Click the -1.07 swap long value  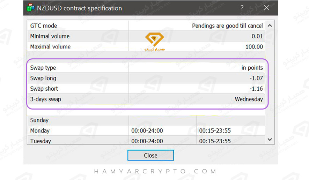[x=256, y=78]
